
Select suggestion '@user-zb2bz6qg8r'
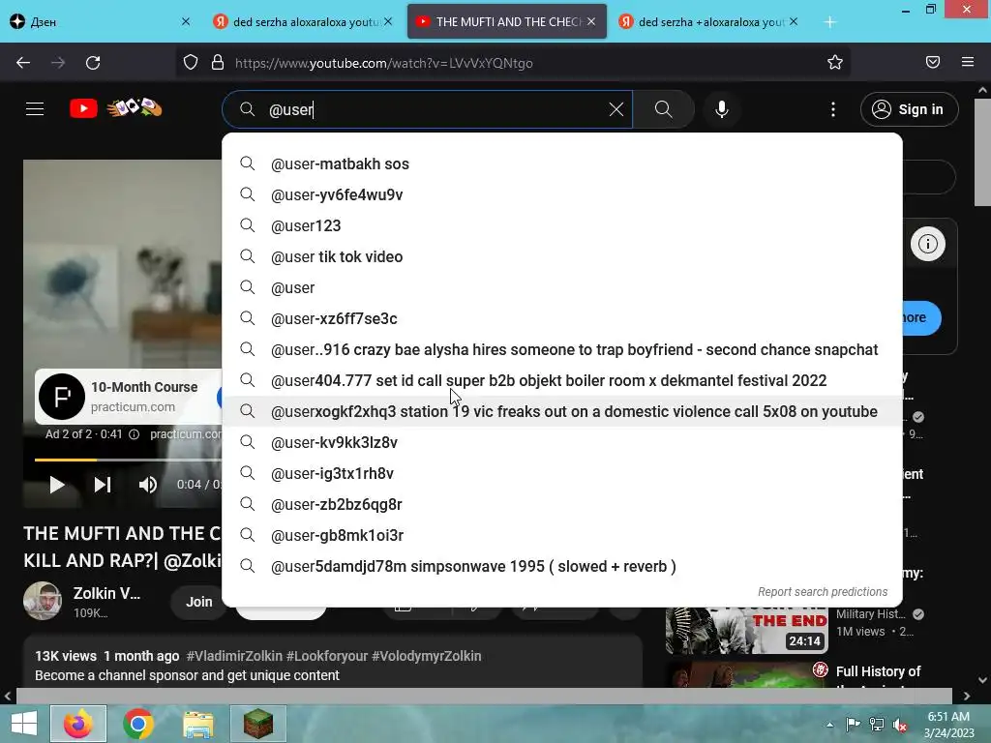click(562, 504)
